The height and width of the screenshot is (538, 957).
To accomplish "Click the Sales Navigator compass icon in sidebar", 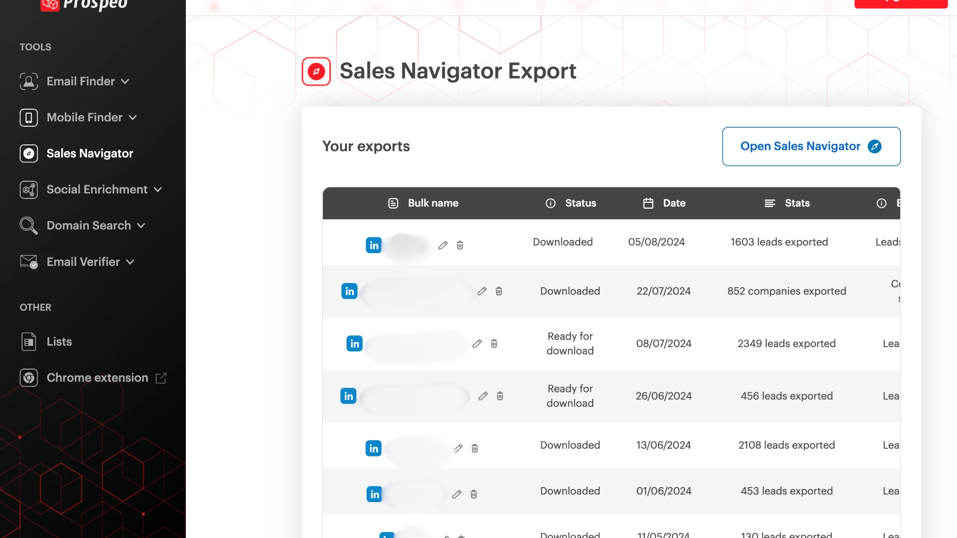I will tap(29, 153).
